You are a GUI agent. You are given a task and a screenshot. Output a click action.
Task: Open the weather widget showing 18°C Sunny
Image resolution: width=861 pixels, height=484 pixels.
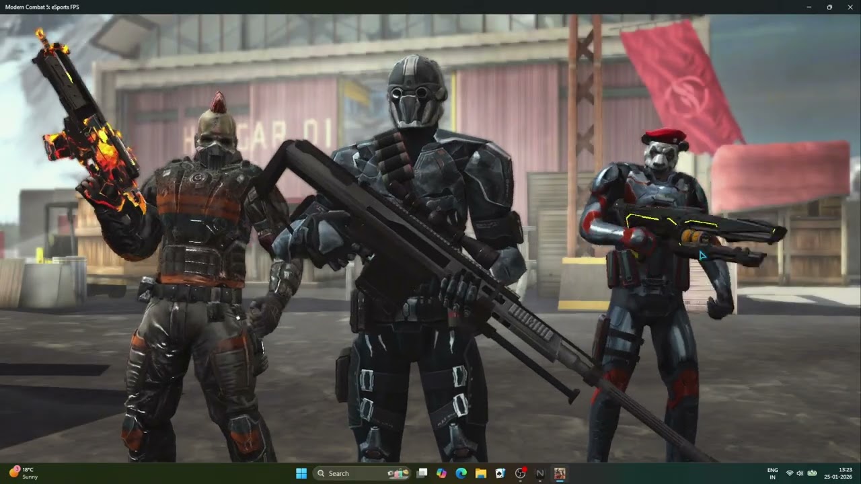click(x=24, y=473)
